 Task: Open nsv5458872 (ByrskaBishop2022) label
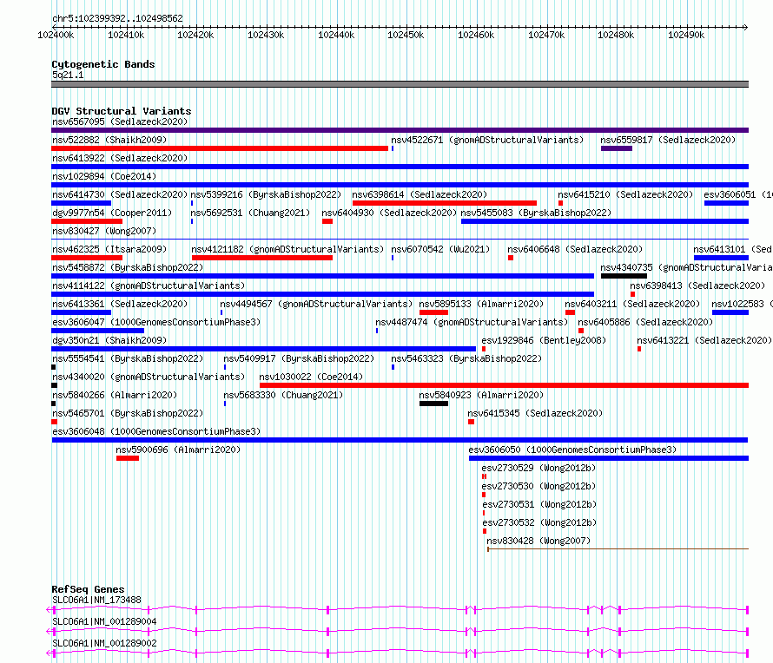click(x=128, y=267)
